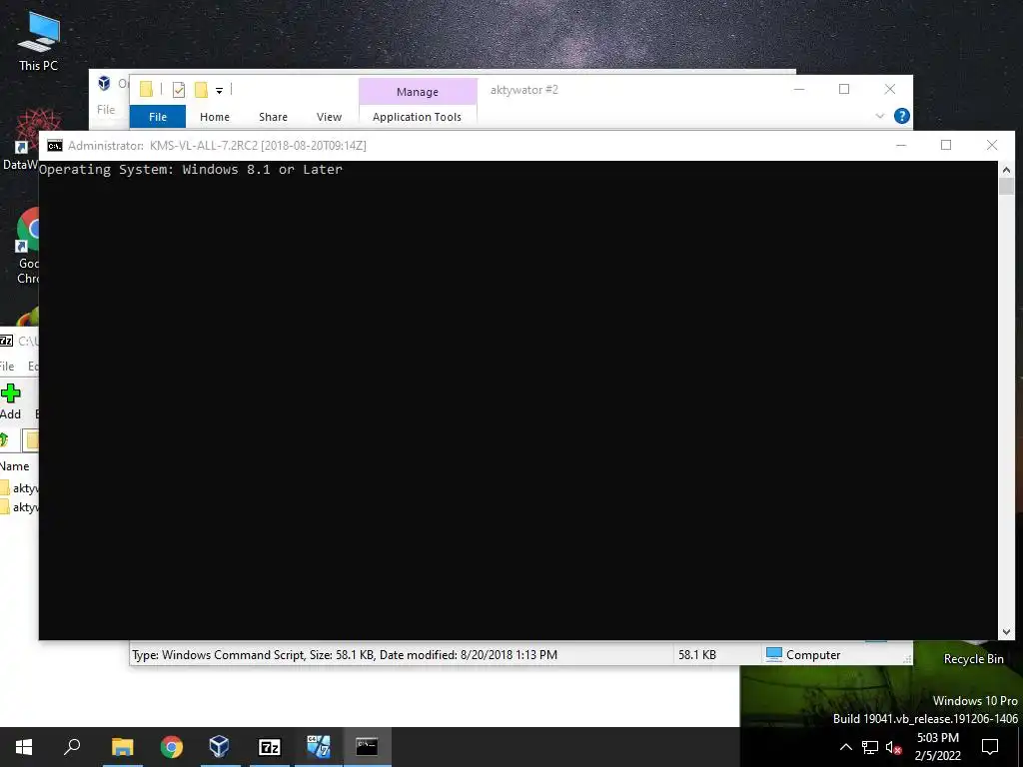Open the Recycle Bin on desktop
Viewport: 1023px width, 767px height.
click(973, 655)
